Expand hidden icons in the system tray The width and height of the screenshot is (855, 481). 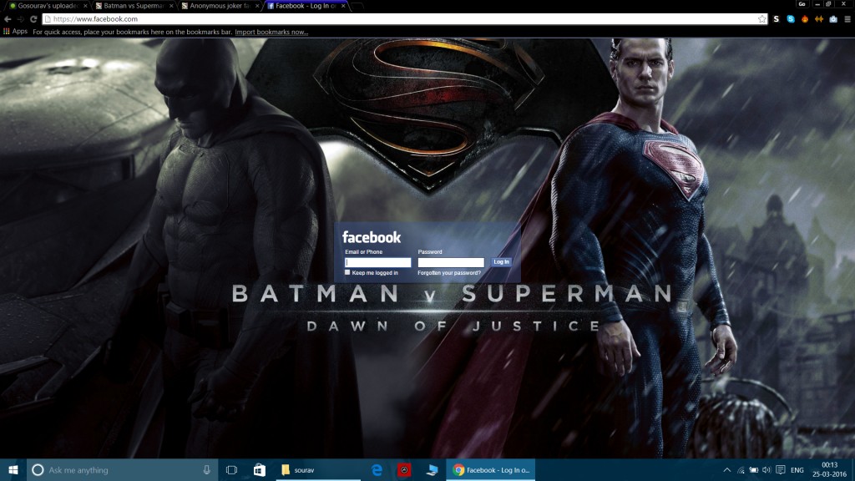coord(727,470)
